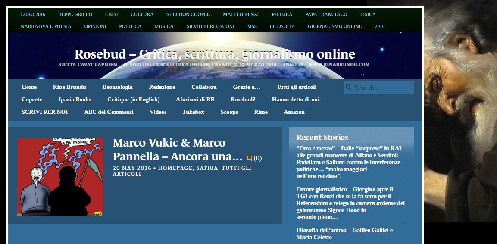Click the search magnifier icon
This screenshot has width=497, height=244.
pos(349,87)
